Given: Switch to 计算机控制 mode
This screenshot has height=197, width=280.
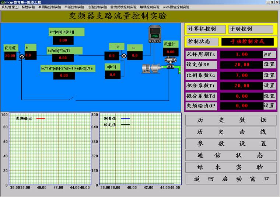Looking at the screenshot, I should click(202, 29).
